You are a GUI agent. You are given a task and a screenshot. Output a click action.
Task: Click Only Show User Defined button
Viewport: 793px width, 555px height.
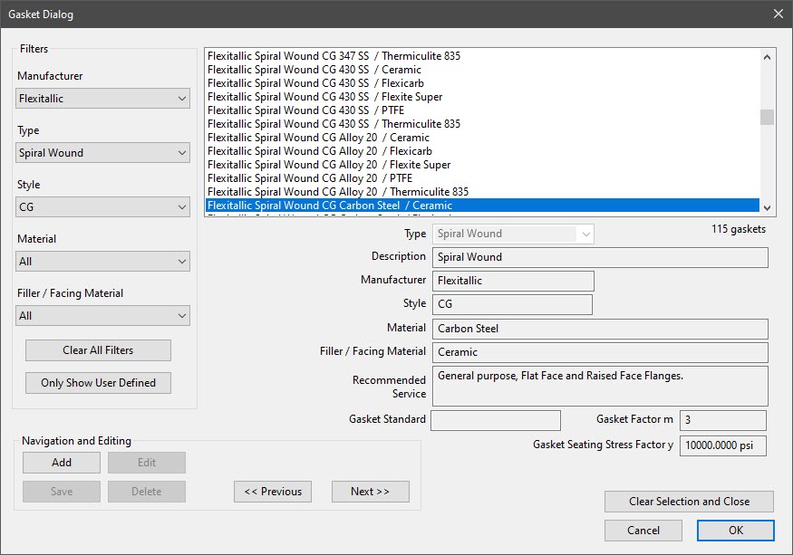(x=98, y=383)
